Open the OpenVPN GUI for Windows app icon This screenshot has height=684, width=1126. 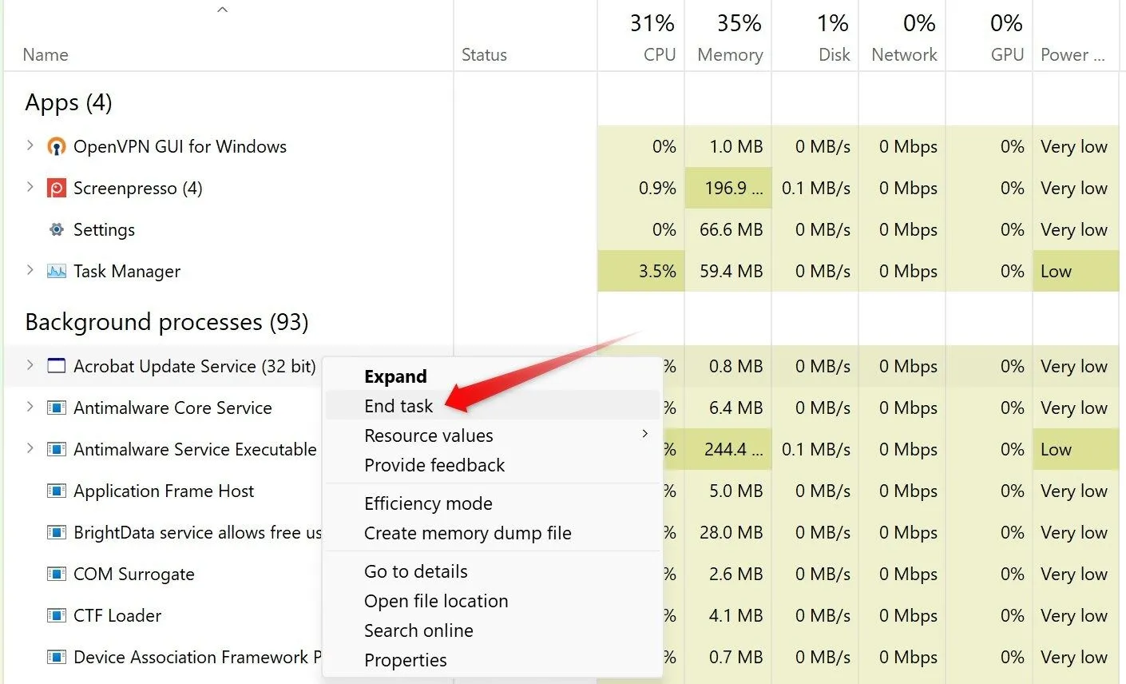(55, 146)
